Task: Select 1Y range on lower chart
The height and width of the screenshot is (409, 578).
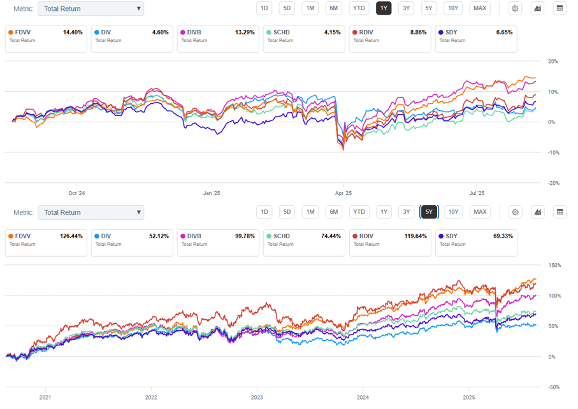Action: [383, 212]
